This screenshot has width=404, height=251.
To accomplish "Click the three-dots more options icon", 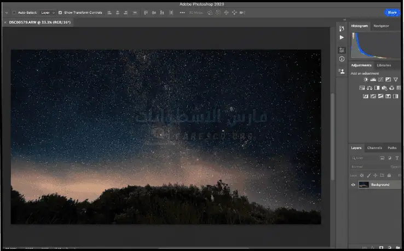I will [x=182, y=12].
